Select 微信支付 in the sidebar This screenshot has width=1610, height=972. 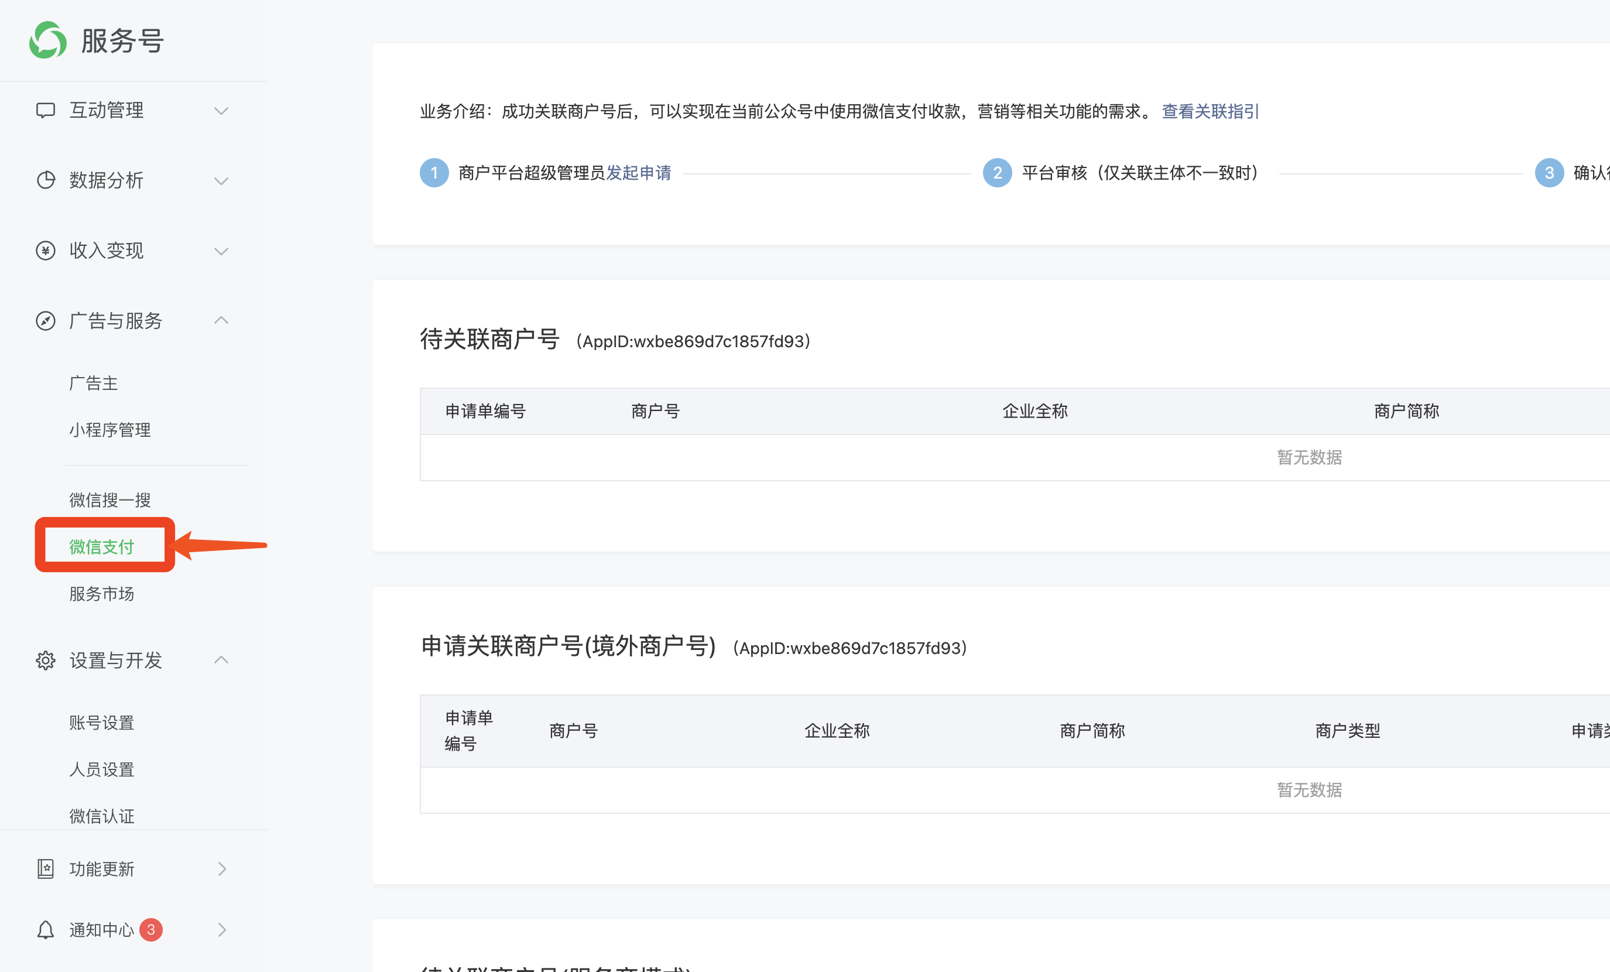[102, 546]
